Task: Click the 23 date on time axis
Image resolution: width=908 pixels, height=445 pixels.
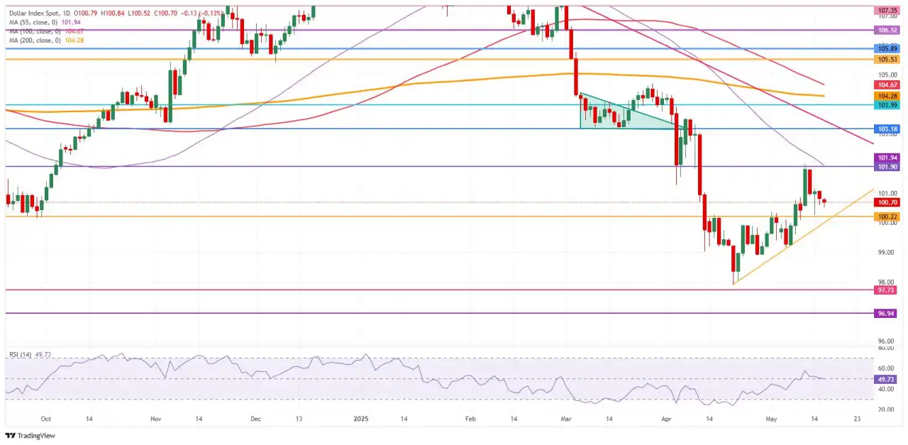Action: [858, 419]
